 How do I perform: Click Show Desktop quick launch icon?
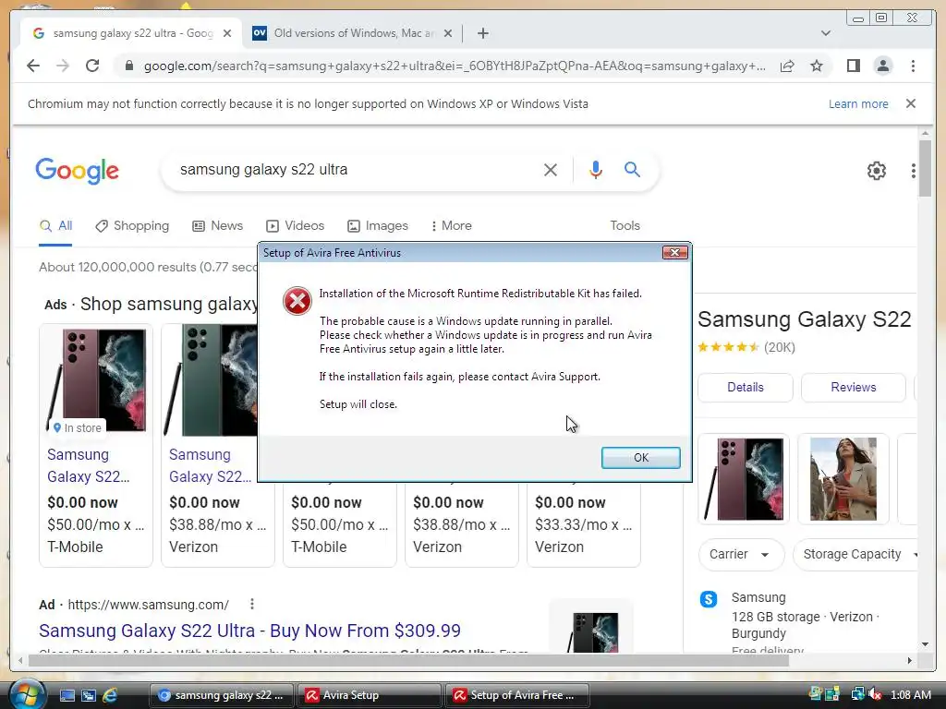pyautogui.click(x=67, y=695)
